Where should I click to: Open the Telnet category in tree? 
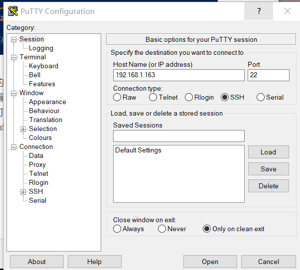39,173
